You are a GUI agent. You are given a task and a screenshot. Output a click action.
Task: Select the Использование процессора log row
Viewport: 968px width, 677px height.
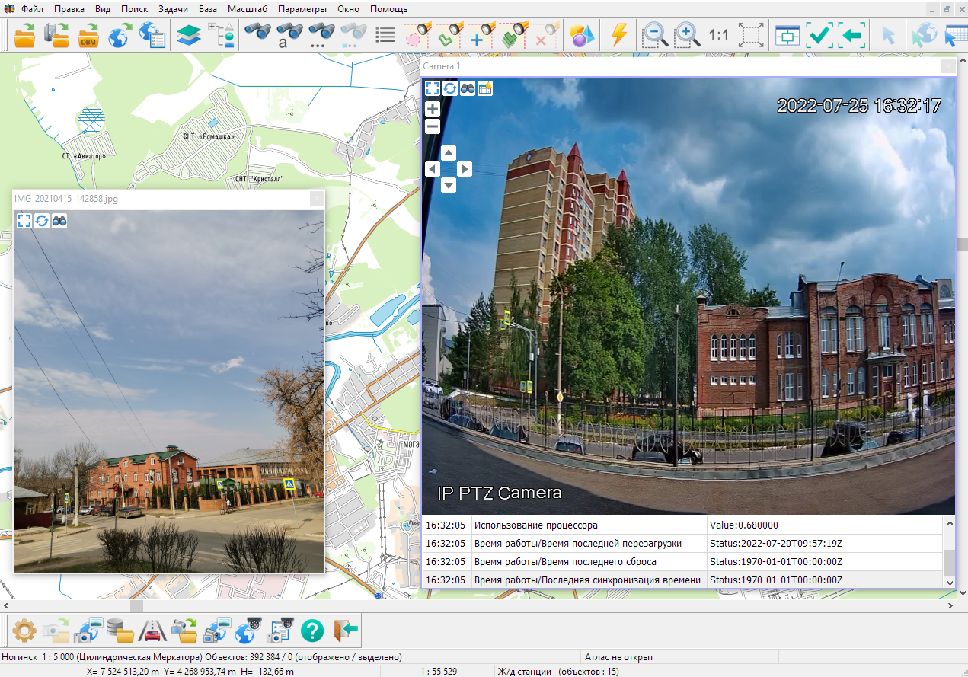click(535, 525)
